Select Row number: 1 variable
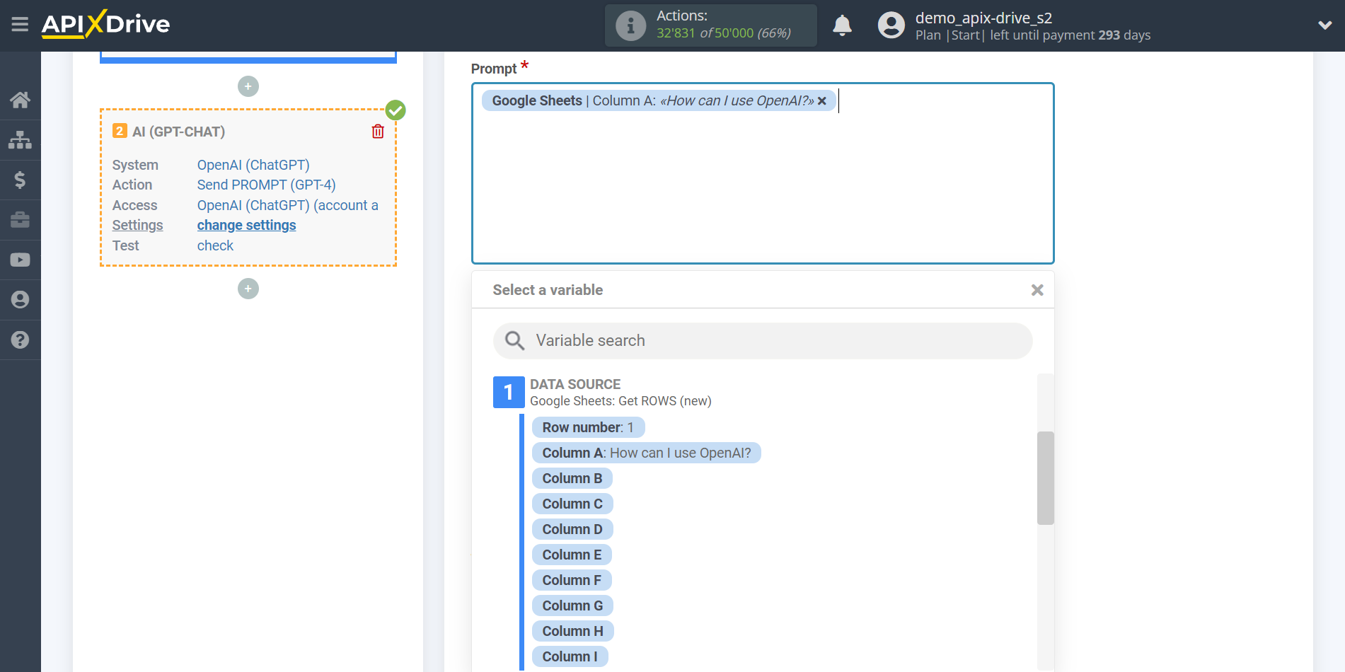Viewport: 1345px width, 672px height. [x=588, y=427]
